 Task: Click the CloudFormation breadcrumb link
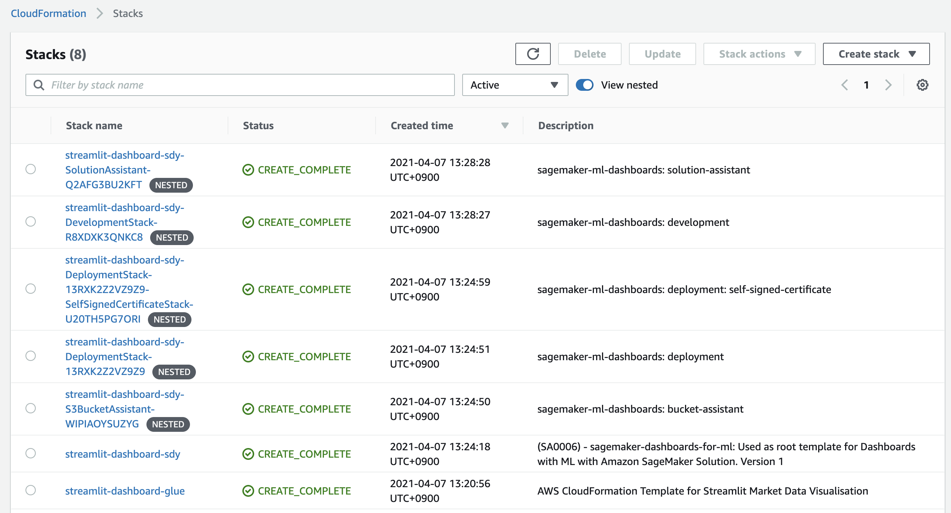tap(48, 14)
